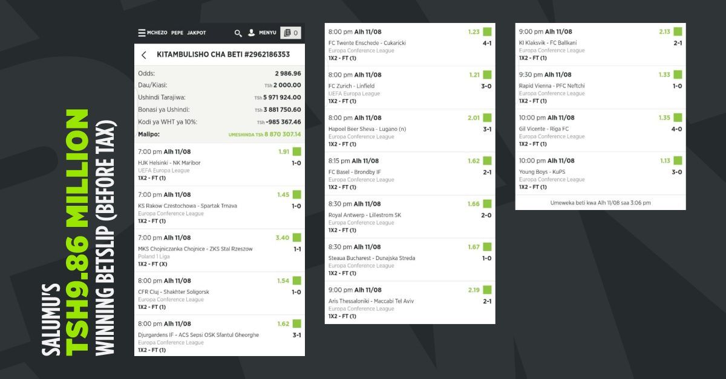Click green status square for FC Twente match
The image size is (726, 379).
point(487,32)
